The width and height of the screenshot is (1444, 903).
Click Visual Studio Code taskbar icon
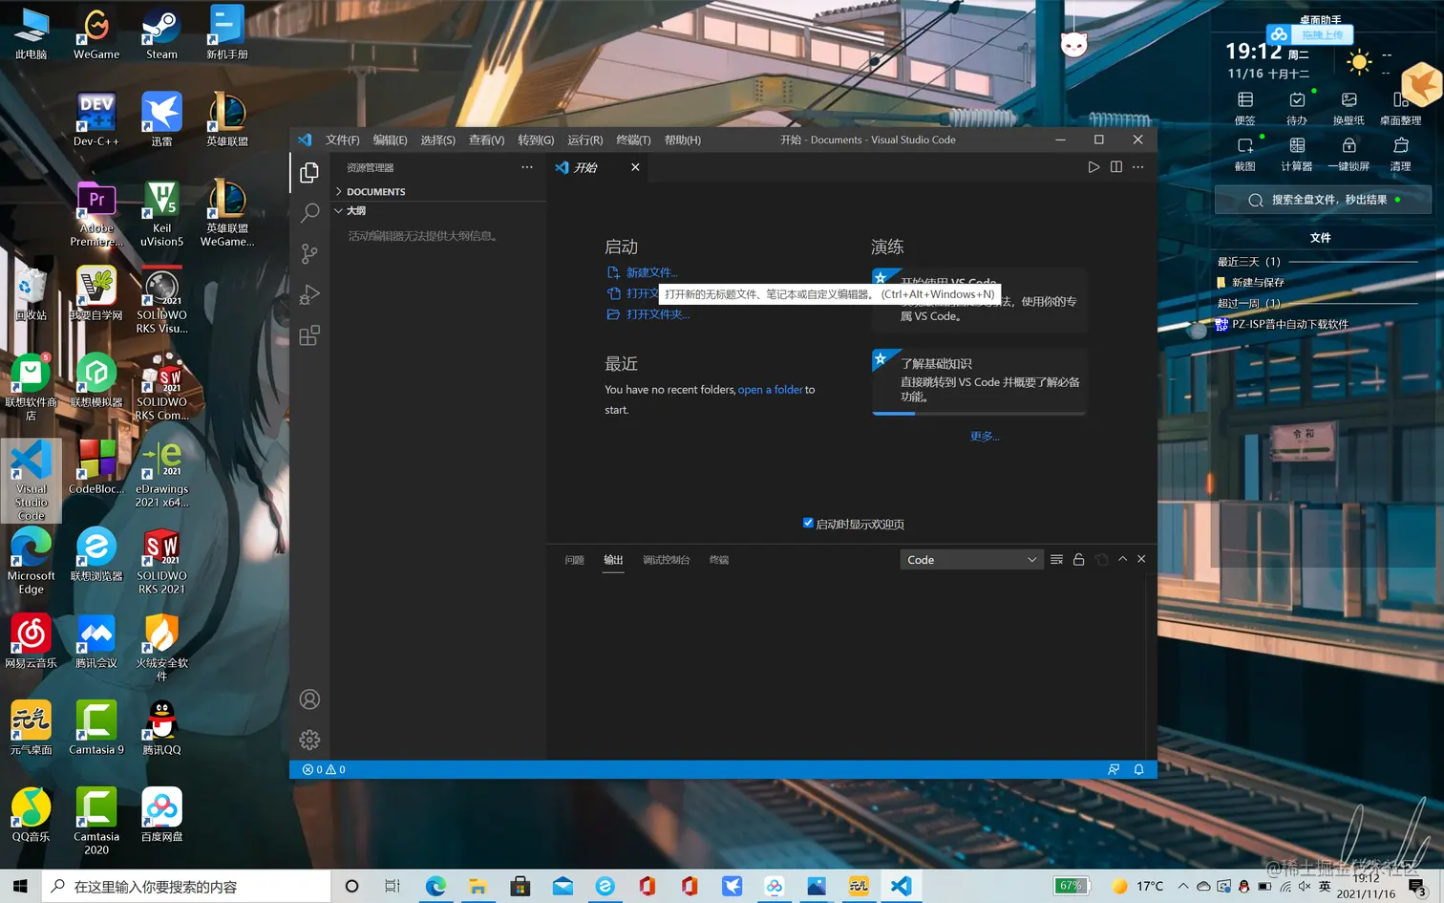pyautogui.click(x=901, y=886)
